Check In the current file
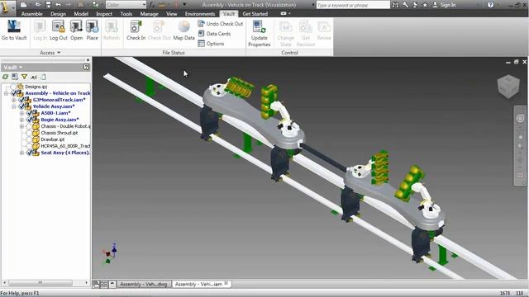The image size is (529, 297). [x=136, y=31]
